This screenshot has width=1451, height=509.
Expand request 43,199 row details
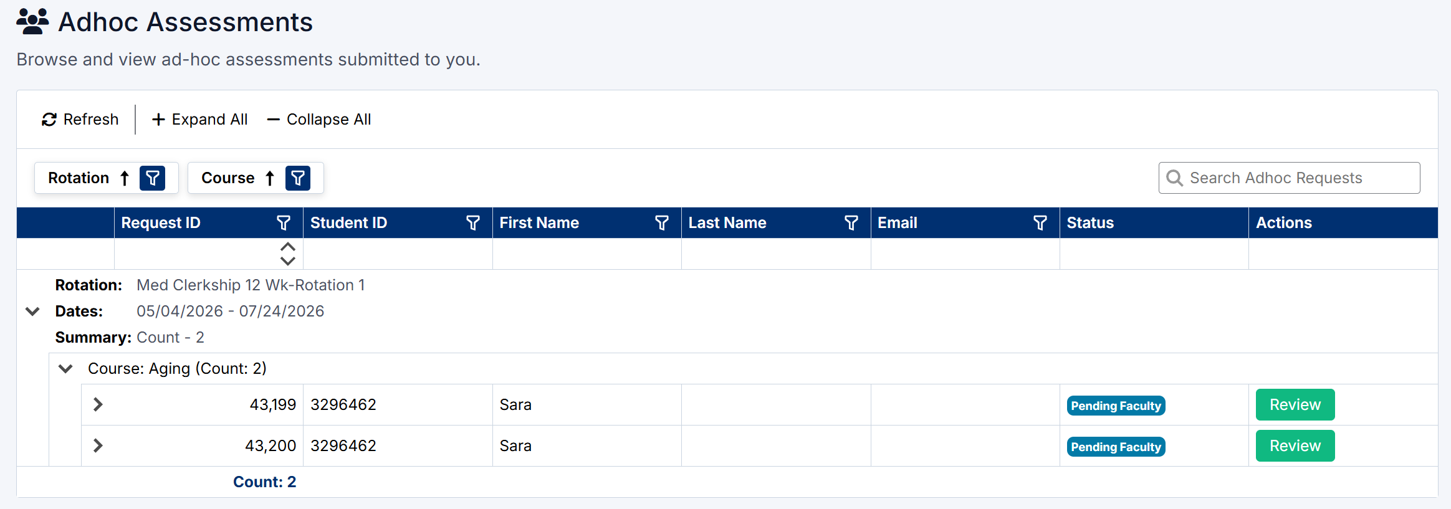(x=98, y=404)
